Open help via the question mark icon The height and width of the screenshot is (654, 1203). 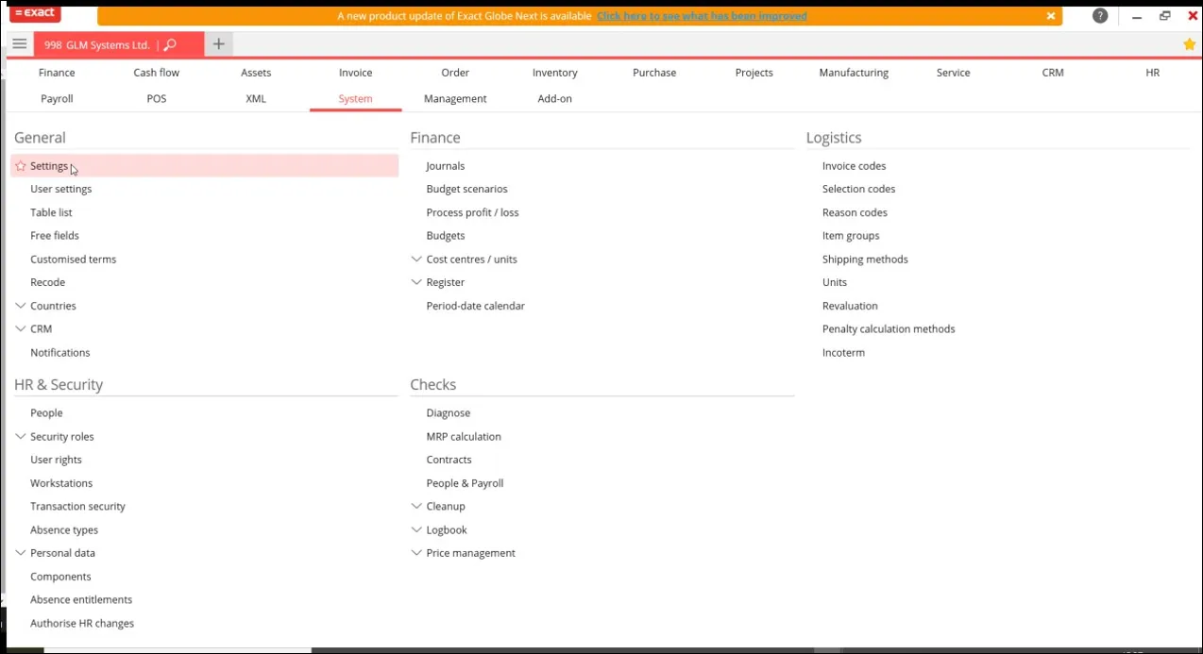tap(1099, 15)
